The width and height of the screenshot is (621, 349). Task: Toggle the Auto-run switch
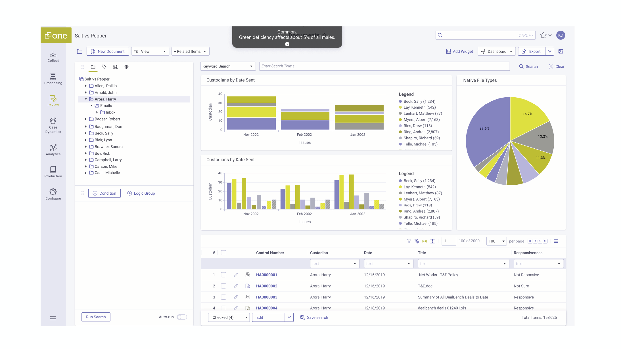pos(181,317)
